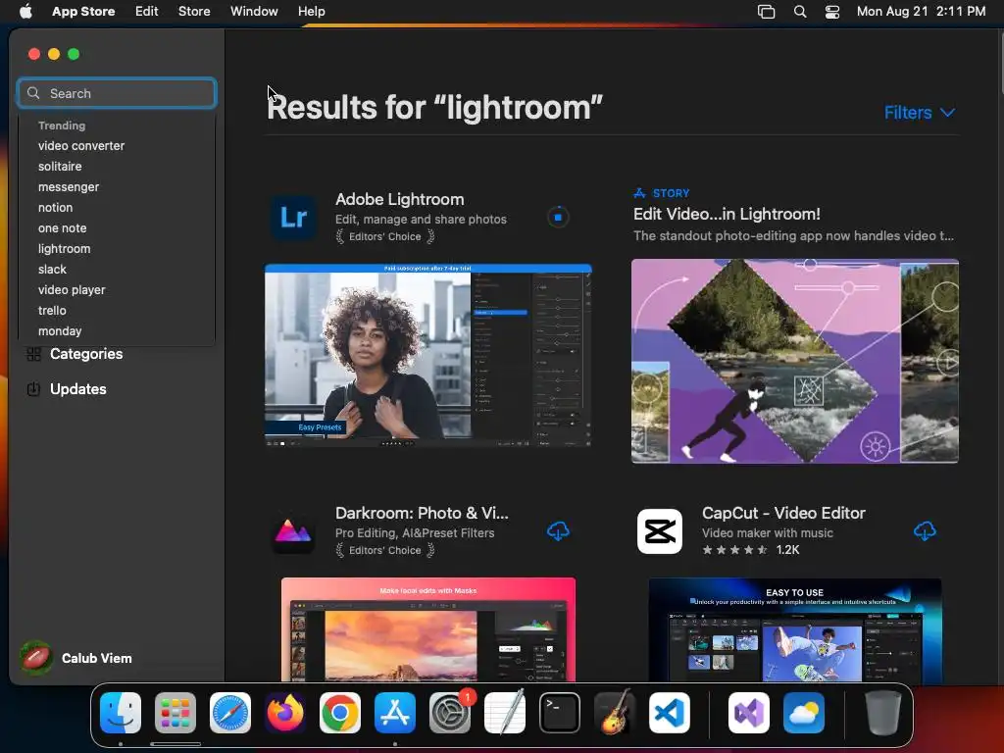Open the weather app in Dock
Viewport: 1004px width, 753px height.
pyautogui.click(x=804, y=712)
